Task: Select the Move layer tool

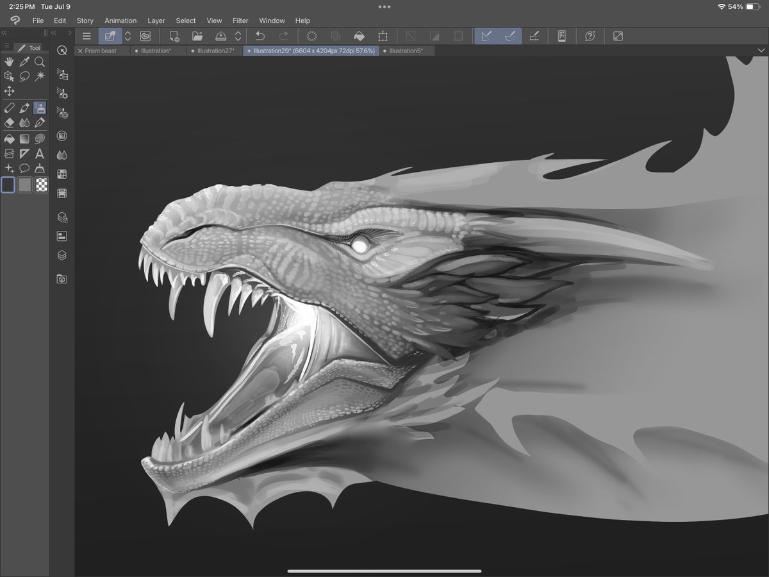Action: [9, 91]
